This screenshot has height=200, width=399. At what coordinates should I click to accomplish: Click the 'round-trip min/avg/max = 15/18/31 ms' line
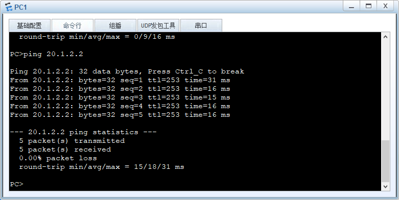[x=102, y=167]
